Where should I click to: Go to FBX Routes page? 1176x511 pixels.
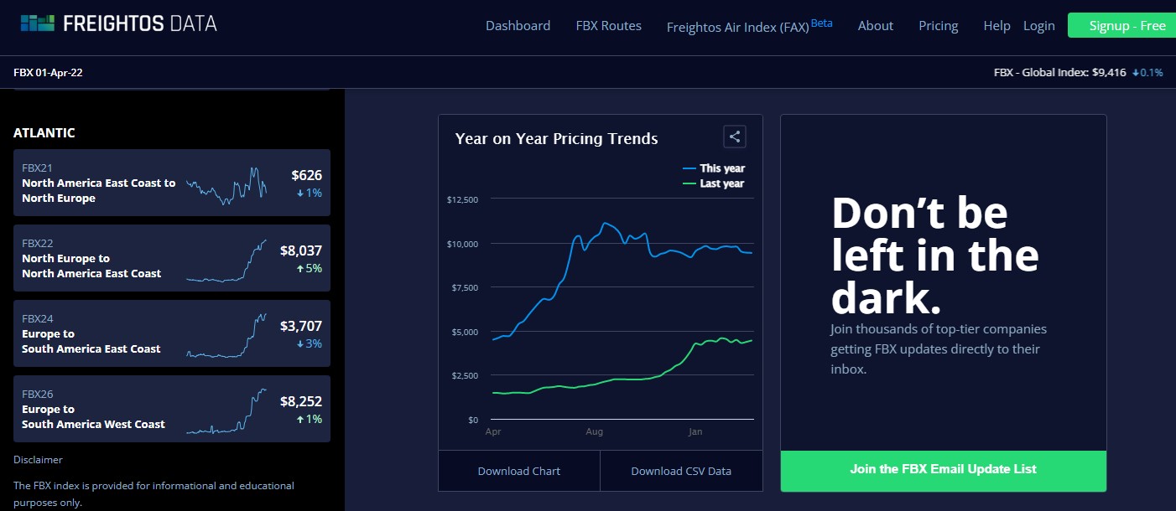pyautogui.click(x=608, y=26)
